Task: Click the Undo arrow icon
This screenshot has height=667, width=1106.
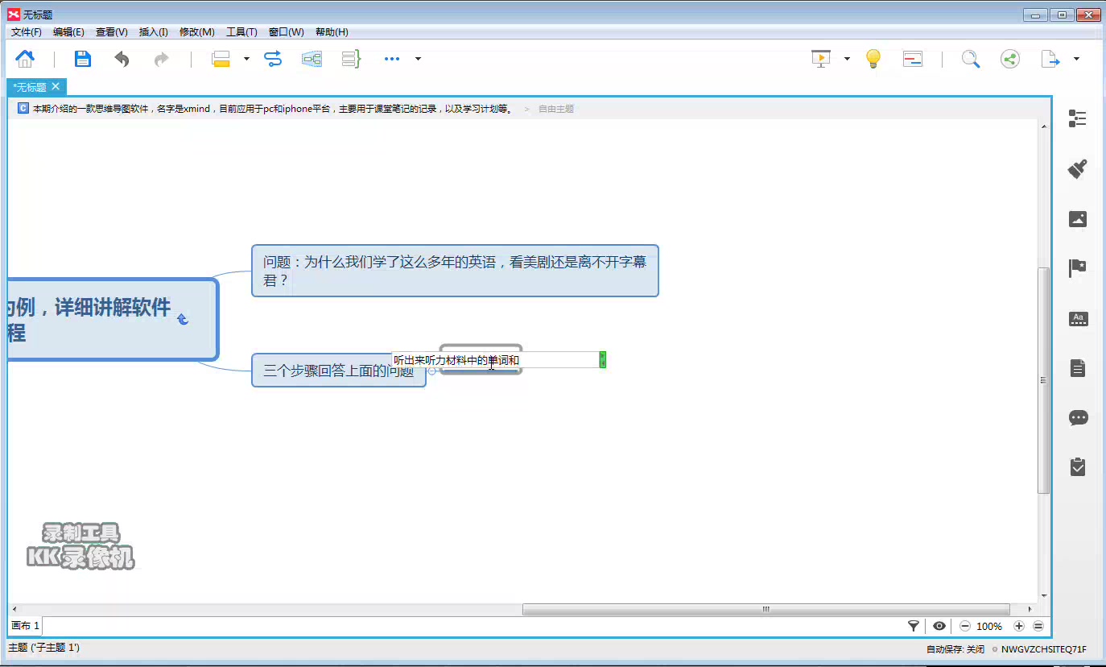Action: [x=120, y=58]
